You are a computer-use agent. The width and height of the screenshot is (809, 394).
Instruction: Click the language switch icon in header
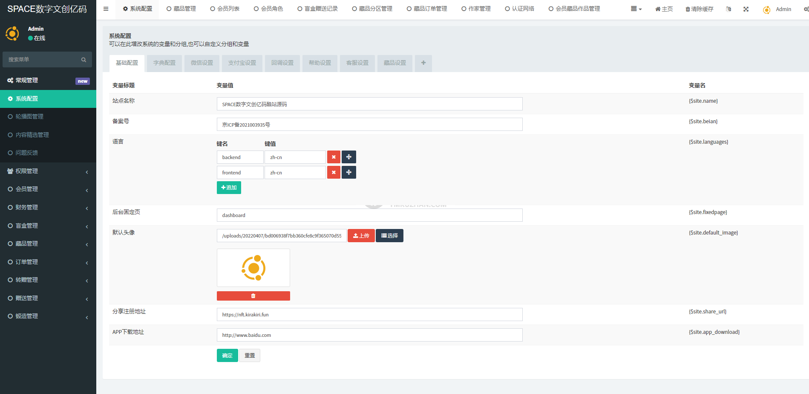pos(728,9)
